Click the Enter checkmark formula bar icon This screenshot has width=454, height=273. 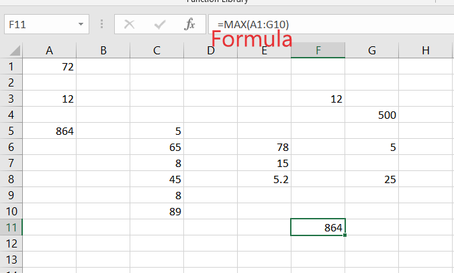160,24
